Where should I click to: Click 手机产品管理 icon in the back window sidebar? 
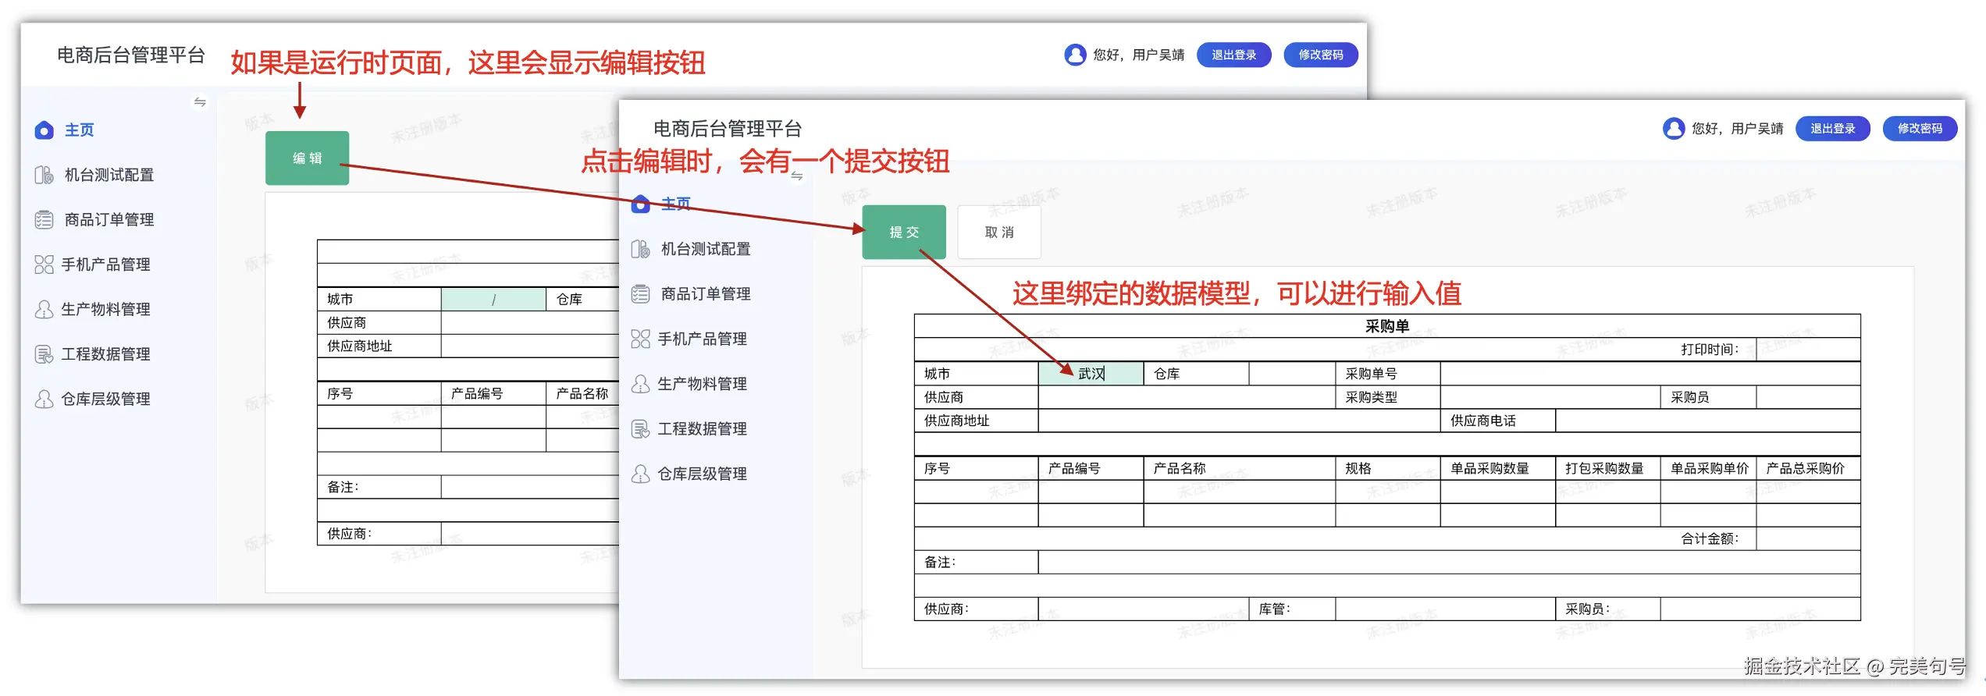pyautogui.click(x=44, y=265)
